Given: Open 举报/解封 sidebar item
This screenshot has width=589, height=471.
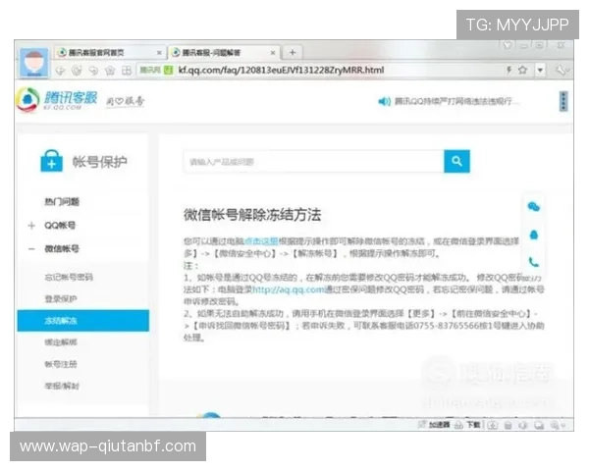Looking at the screenshot, I should click(x=62, y=386).
